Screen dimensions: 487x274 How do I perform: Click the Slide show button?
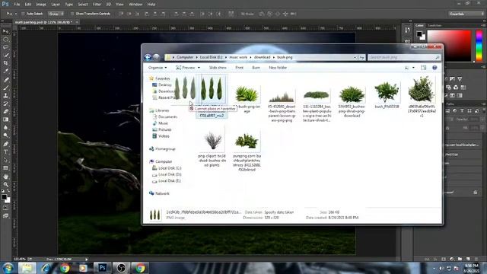(218, 68)
